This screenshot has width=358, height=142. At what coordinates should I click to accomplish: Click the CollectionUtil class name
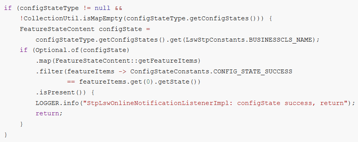[x=51, y=19]
